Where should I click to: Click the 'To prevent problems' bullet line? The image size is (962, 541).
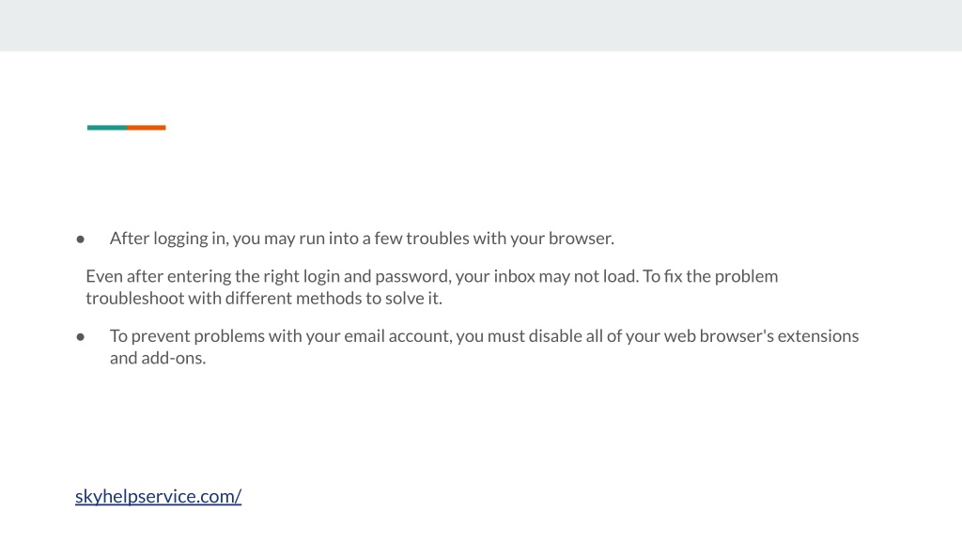click(484, 336)
